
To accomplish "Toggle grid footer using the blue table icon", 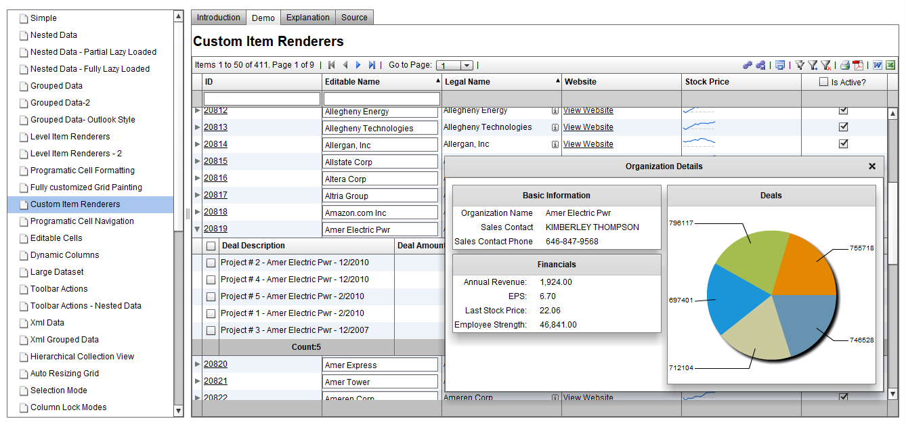I will tap(780, 65).
